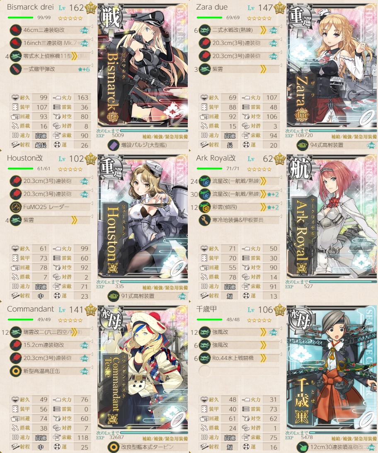The width and height of the screenshot is (378, 453).
Task: Select the Ro.44 seaplane fighter icon
Action: pos(205,358)
